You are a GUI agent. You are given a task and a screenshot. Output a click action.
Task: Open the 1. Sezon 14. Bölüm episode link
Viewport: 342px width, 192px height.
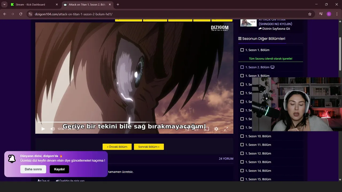click(x=258, y=170)
